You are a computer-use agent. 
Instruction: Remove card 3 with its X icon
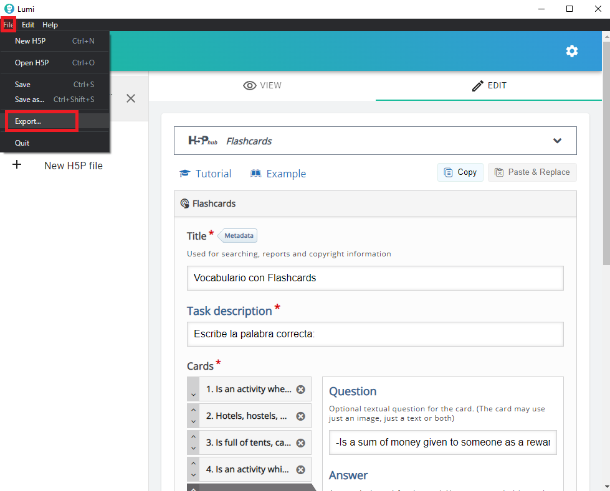pos(300,443)
